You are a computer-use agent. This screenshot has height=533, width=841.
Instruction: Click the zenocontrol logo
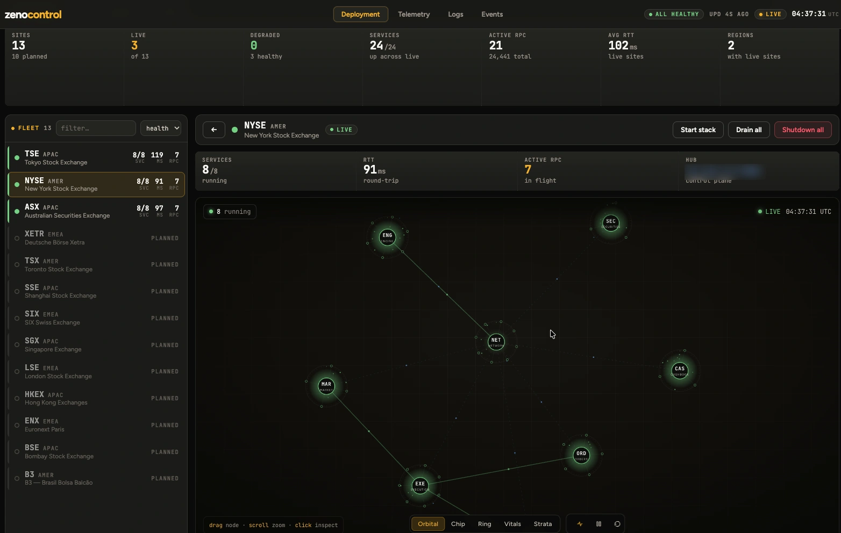(33, 15)
